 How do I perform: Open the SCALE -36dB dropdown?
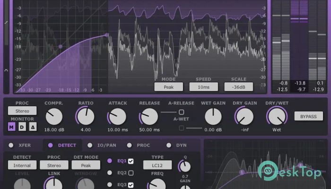[x=239, y=87]
